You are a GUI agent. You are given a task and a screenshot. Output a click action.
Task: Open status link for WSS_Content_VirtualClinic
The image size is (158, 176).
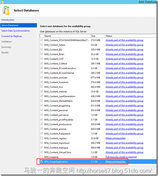point(124,152)
